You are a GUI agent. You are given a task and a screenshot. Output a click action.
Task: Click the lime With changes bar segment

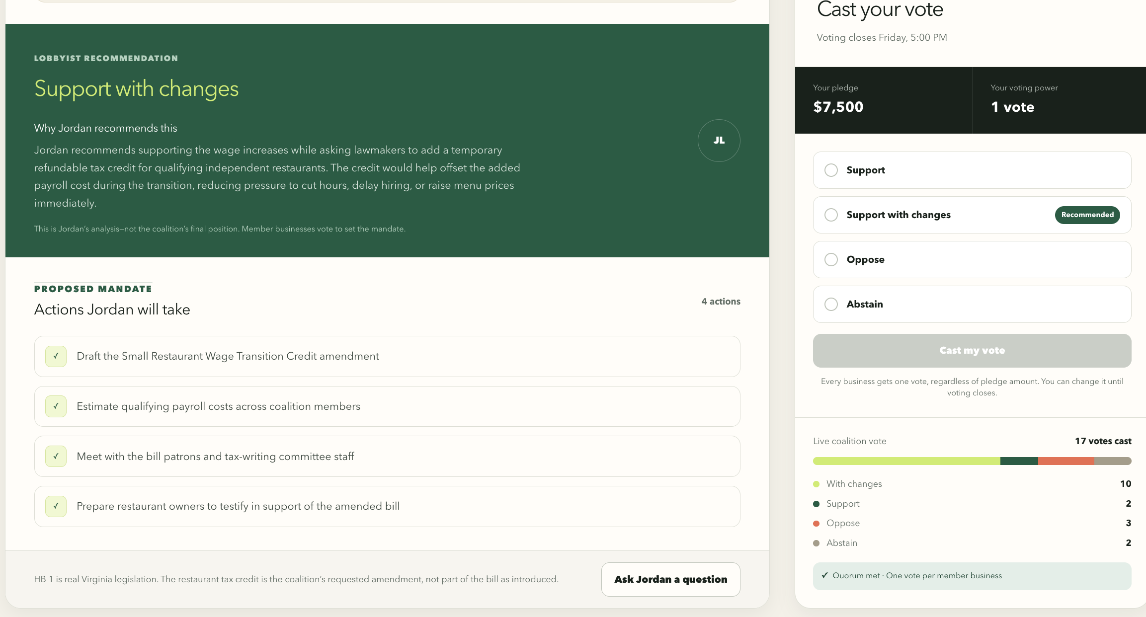(x=906, y=461)
